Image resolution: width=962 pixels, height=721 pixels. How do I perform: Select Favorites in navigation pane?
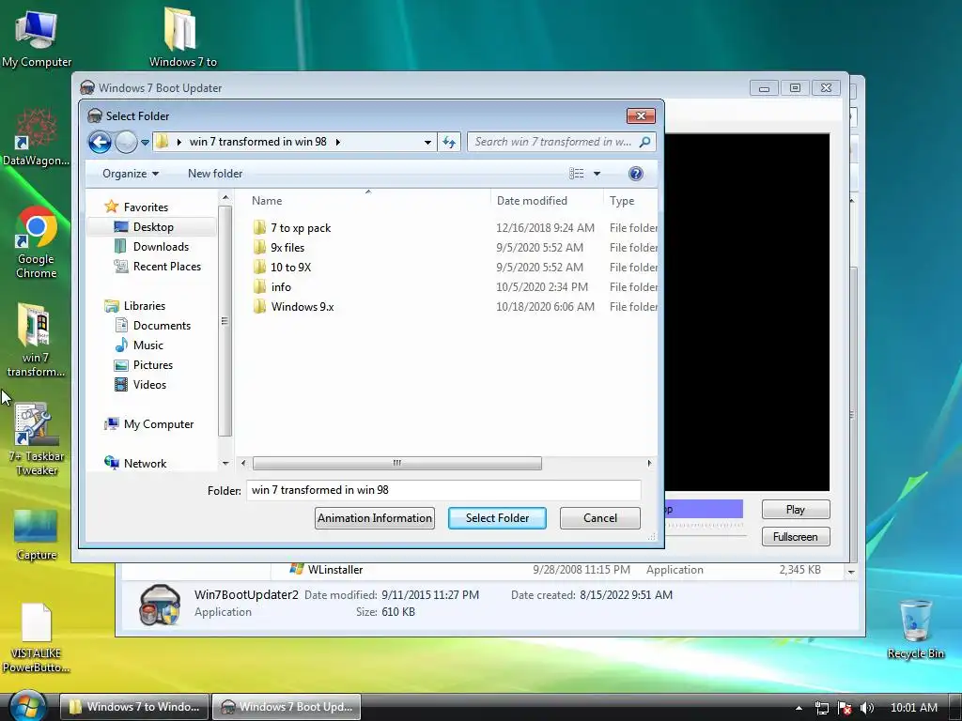pyautogui.click(x=146, y=207)
